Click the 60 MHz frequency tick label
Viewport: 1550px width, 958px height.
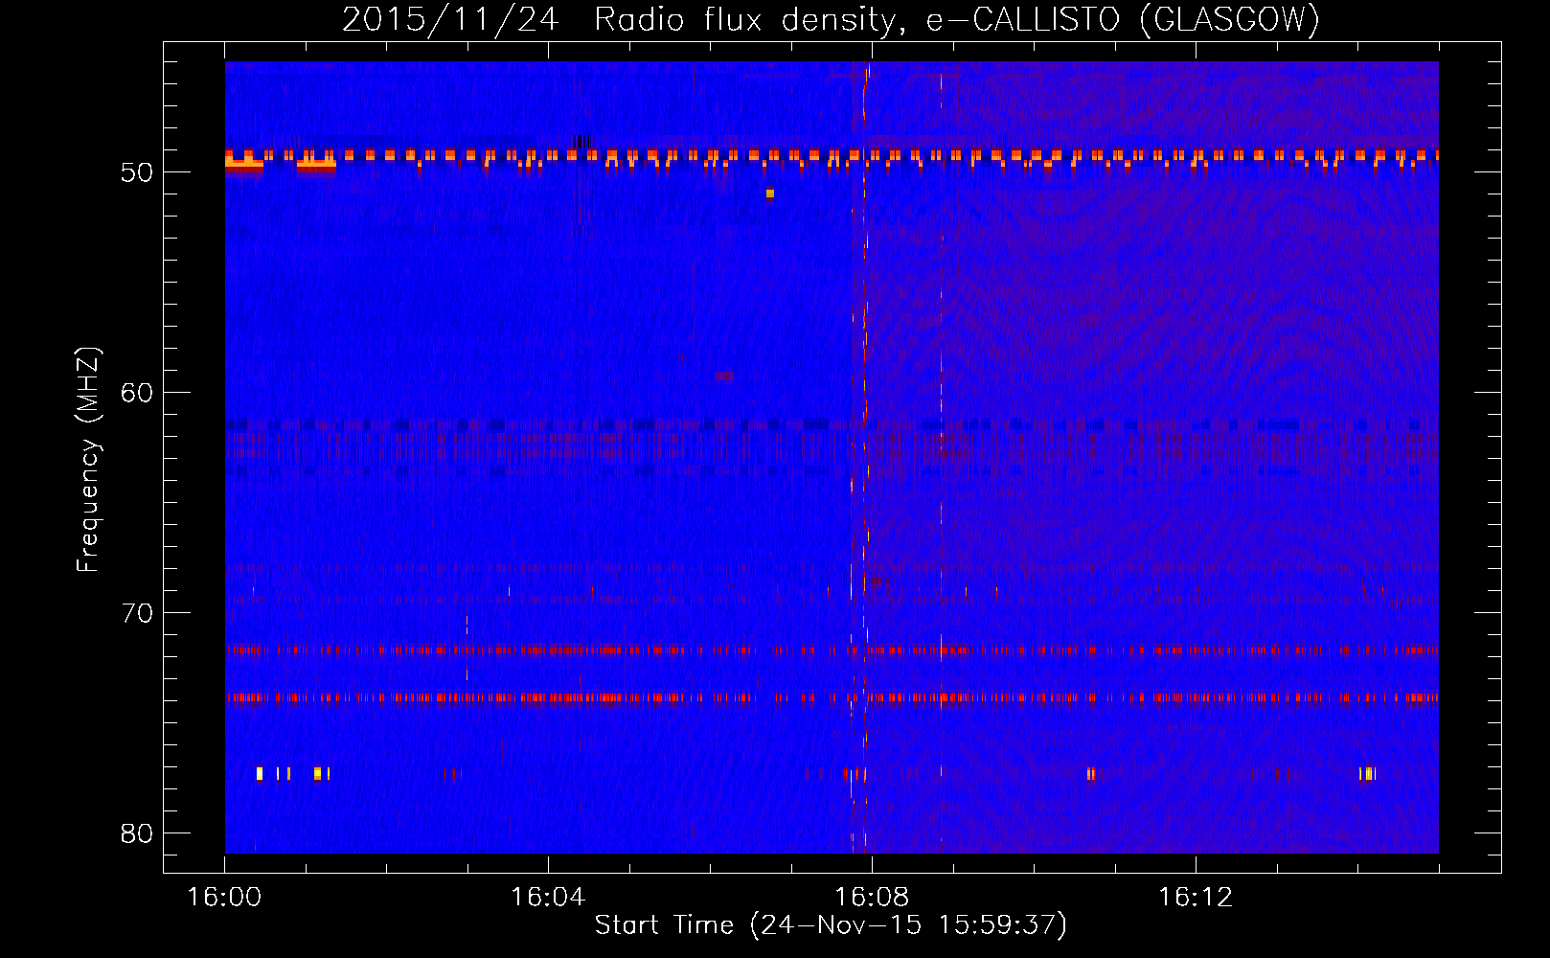pyautogui.click(x=137, y=393)
